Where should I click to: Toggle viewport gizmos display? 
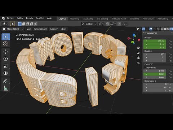click(143, 29)
